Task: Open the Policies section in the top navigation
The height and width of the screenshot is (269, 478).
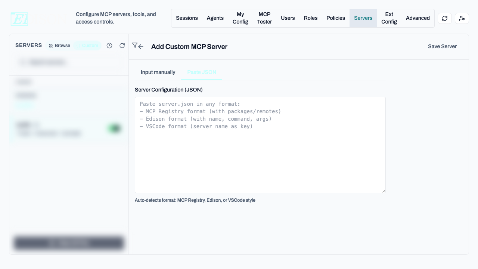Action: [x=336, y=18]
